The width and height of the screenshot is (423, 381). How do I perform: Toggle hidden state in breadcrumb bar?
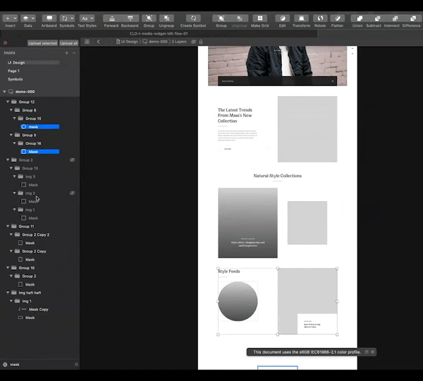(x=193, y=42)
